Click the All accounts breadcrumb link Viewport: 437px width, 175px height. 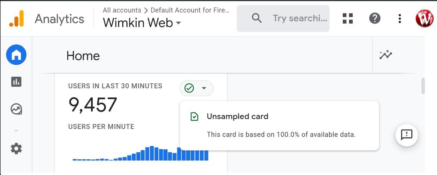pyautogui.click(x=122, y=10)
